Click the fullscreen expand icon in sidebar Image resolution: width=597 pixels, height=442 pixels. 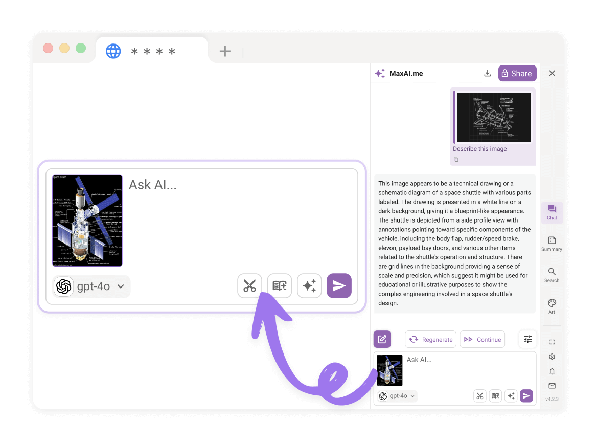click(x=552, y=342)
